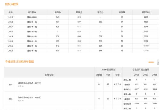Viewport: 166px width, 110px height.
Task: Click the 代码 04 label under 信息工程
Action: 21,101
